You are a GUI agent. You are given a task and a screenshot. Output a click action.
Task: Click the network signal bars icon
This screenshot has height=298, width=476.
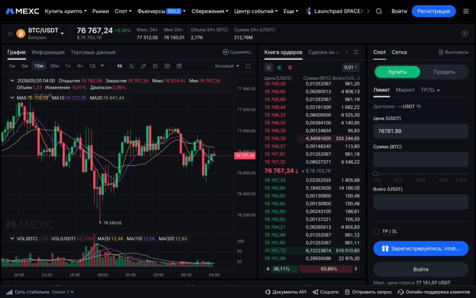point(9,292)
